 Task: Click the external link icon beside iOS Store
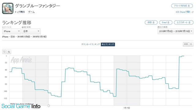click(x=192, y=12)
